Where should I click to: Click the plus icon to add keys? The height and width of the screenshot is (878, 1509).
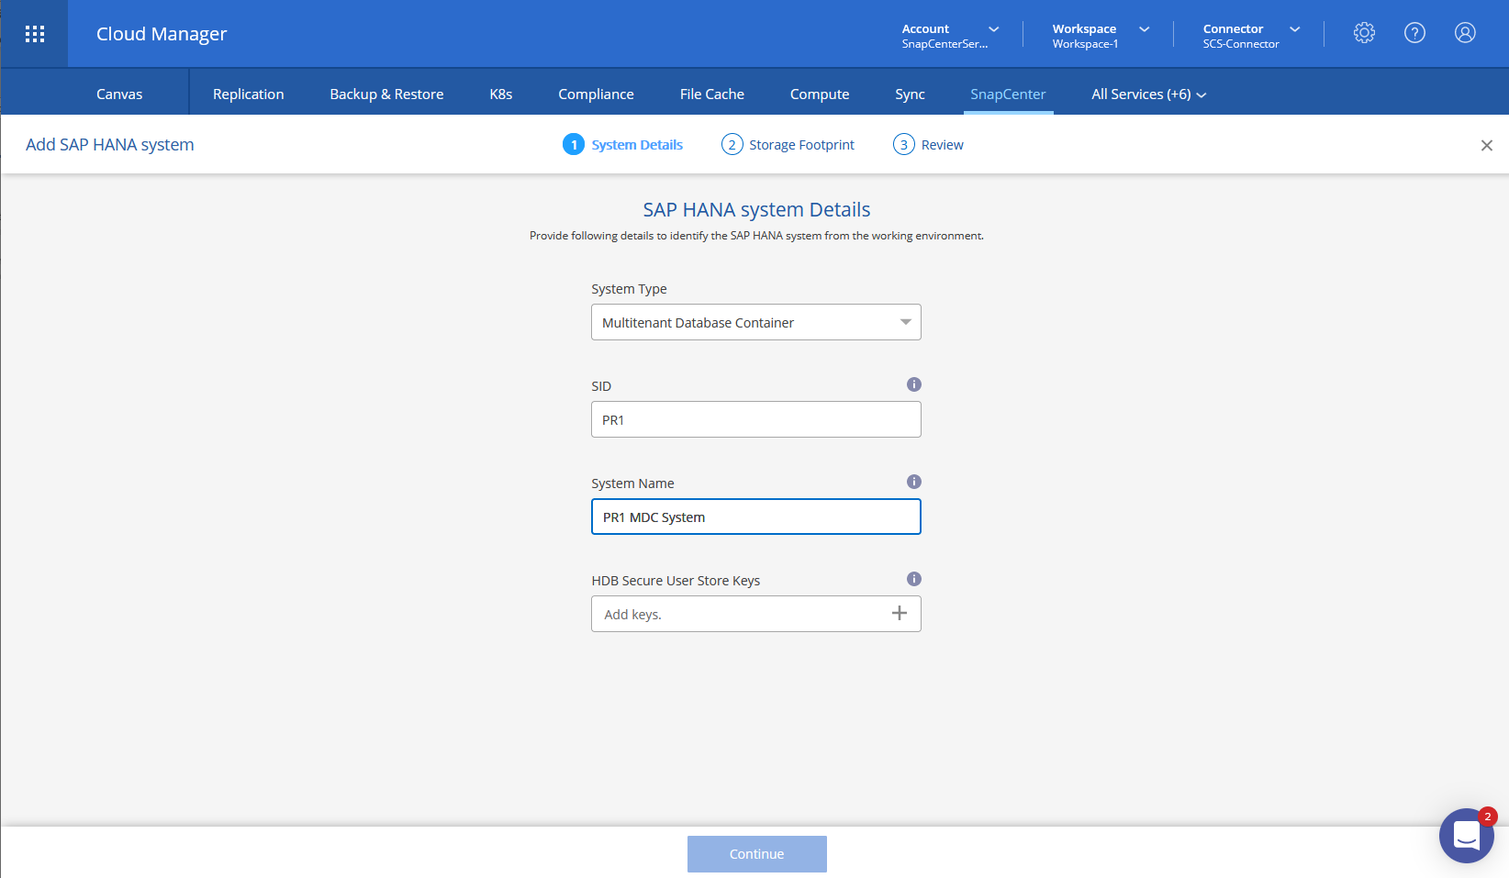pos(900,614)
